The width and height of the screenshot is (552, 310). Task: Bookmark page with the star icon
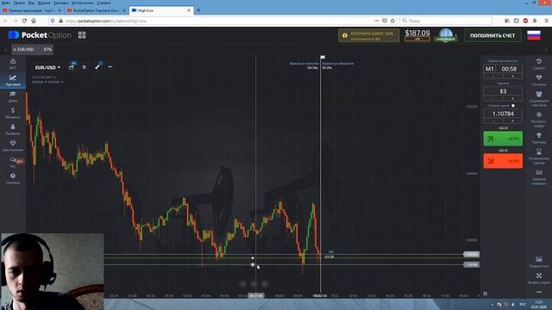(x=393, y=21)
